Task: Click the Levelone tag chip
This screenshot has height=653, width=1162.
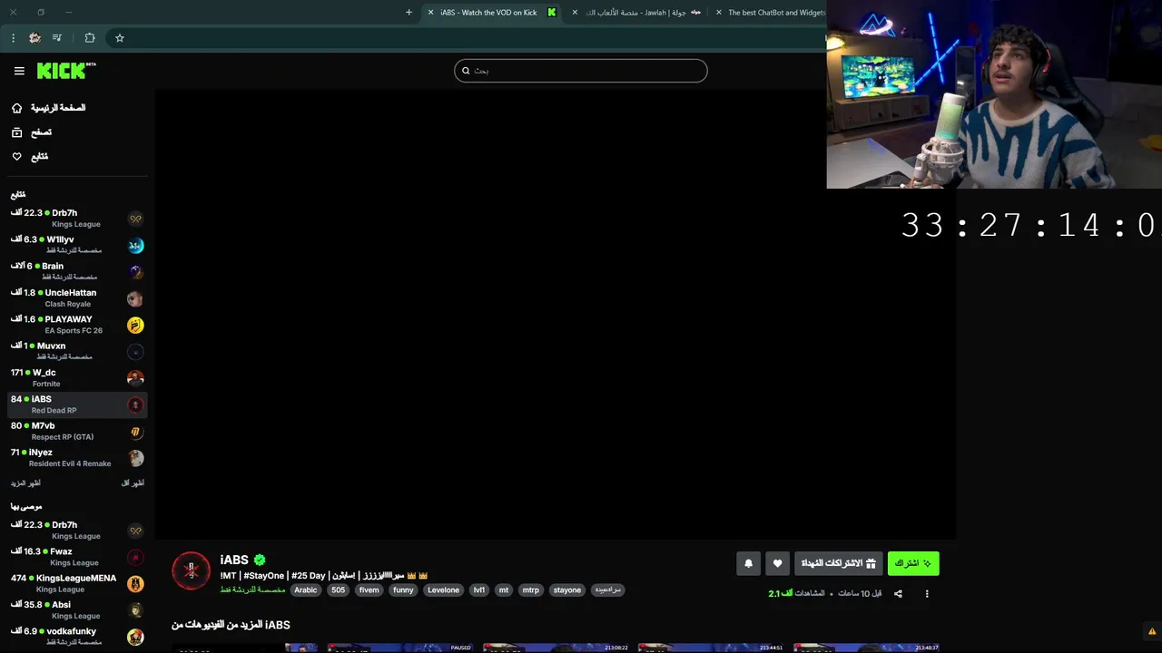Action: point(444,590)
